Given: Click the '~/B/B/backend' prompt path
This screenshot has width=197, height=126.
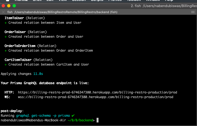Looking at the screenshot, I should [x=80, y=120].
